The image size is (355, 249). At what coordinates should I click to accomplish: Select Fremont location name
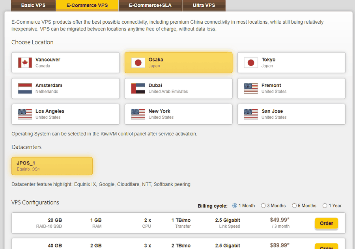(271, 85)
